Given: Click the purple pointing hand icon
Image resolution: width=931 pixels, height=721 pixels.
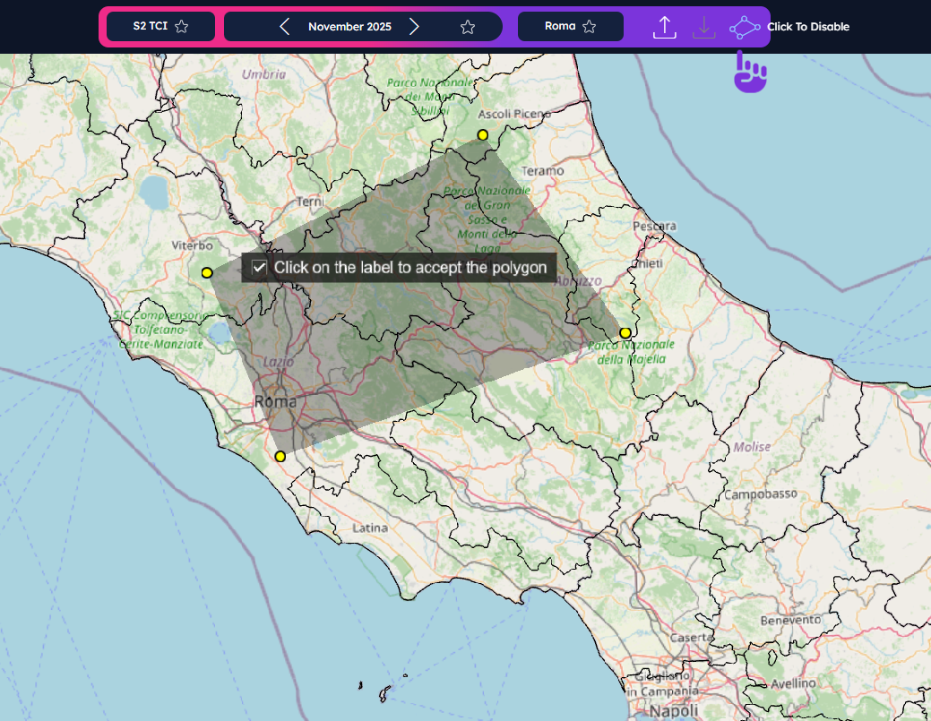Looking at the screenshot, I should (x=751, y=72).
